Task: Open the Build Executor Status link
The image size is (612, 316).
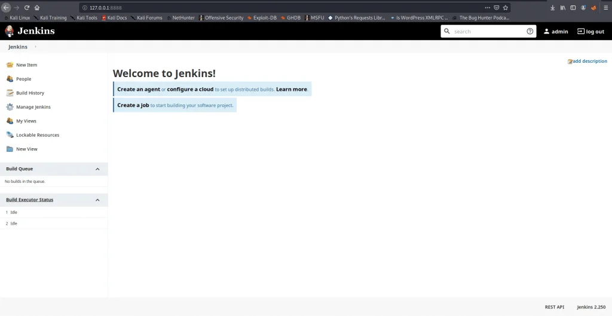Action: (x=30, y=200)
